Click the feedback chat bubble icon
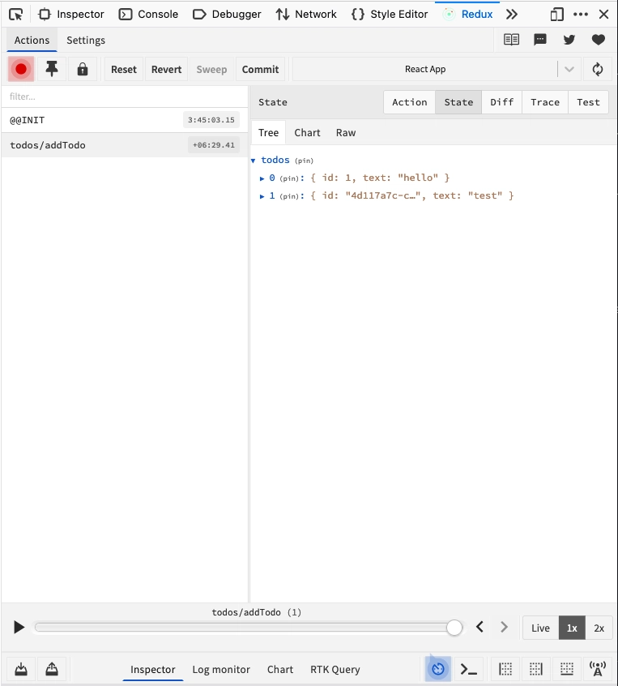This screenshot has width=618, height=686. pos(540,40)
